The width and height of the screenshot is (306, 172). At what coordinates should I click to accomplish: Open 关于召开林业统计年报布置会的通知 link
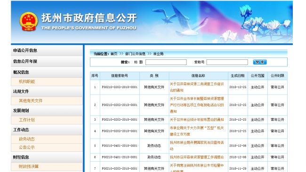click(197, 120)
